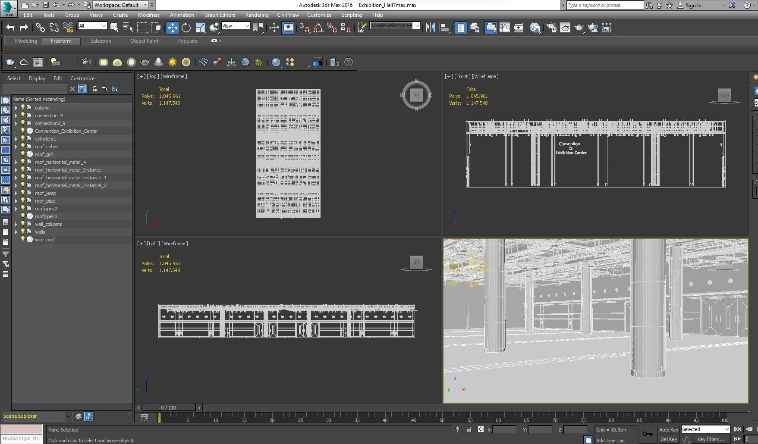Image resolution: width=758 pixels, height=444 pixels.
Task: Click the help question mark icon
Action: tap(349, 63)
